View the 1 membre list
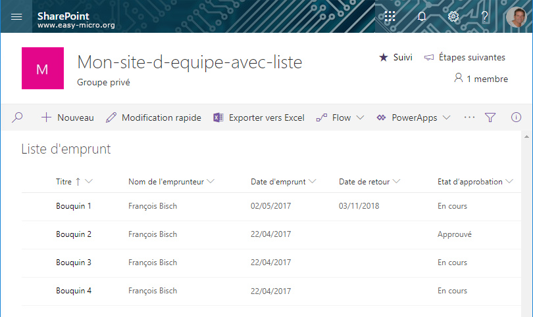Viewport: 533px width, 317px height. (481, 79)
